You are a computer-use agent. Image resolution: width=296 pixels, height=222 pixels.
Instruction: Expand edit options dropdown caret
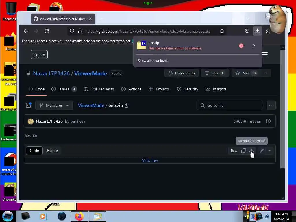(x=269, y=151)
